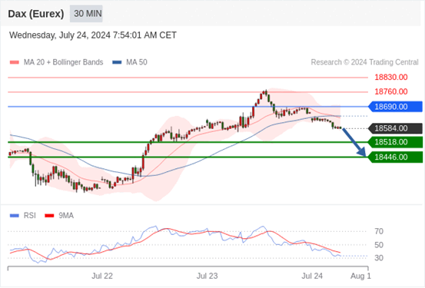The height and width of the screenshot is (288, 425).
Task: Click the Aug 1 date axis label
Action: [x=360, y=276]
